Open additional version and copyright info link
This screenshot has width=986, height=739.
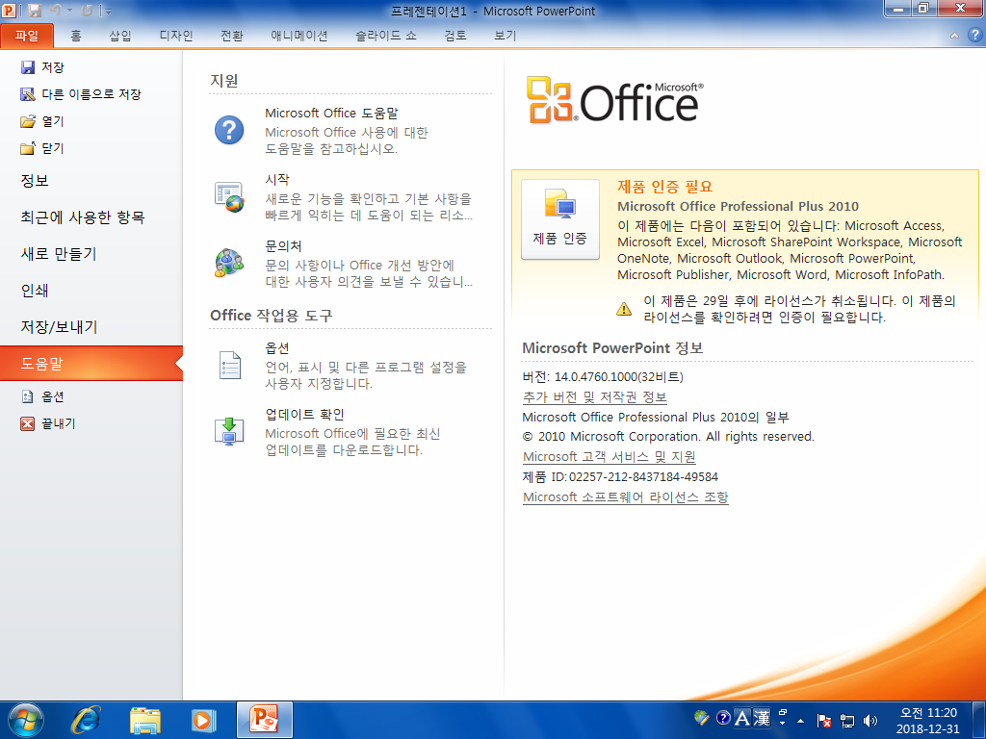(x=594, y=397)
